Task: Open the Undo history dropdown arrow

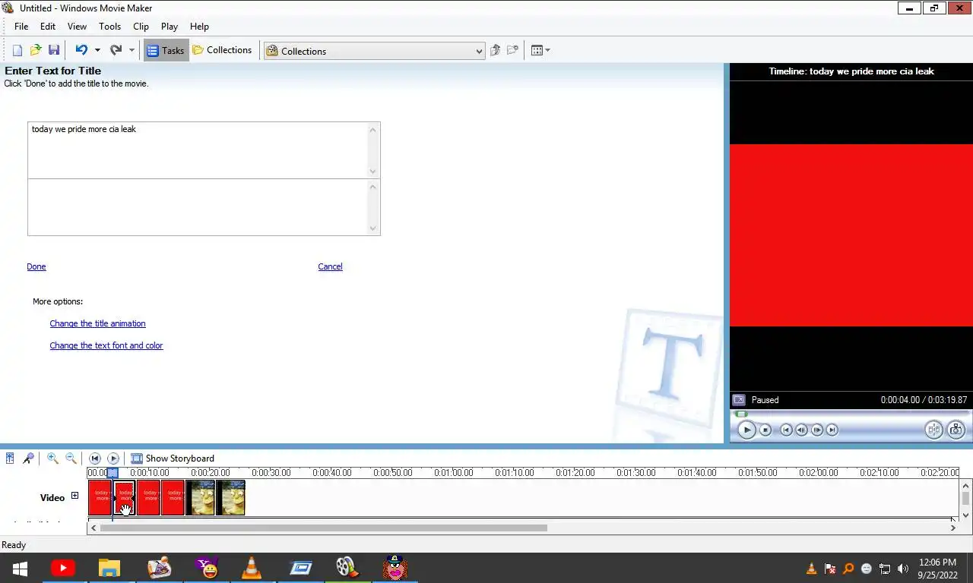Action: (x=97, y=50)
